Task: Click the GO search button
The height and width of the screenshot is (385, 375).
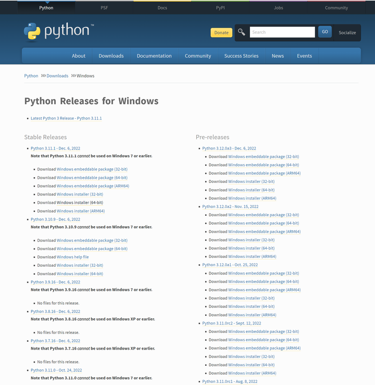Action: pos(324,32)
